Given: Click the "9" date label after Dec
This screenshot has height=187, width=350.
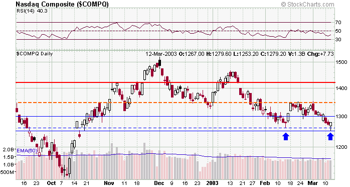Looking at the screenshot, I should point(171,183).
